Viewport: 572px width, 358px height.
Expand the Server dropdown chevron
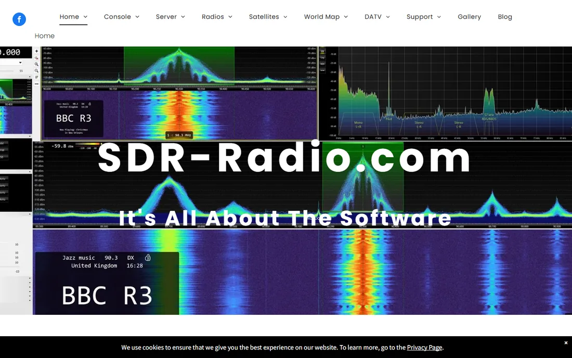click(x=183, y=17)
